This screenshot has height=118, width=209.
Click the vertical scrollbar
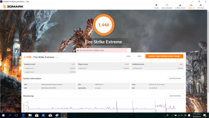coord(208,61)
